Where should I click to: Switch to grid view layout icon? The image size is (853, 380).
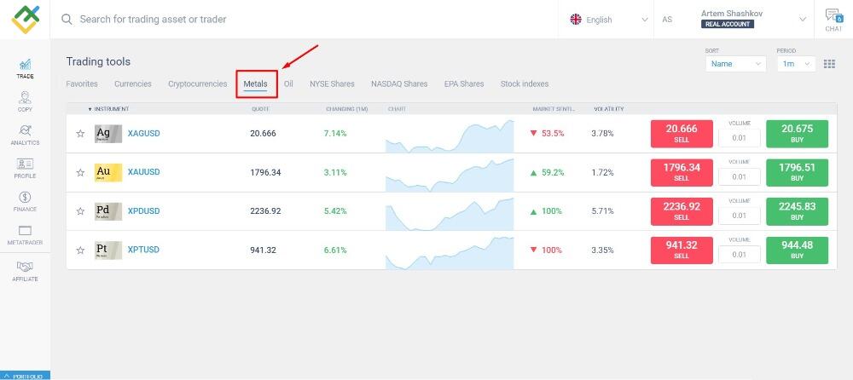coord(829,64)
